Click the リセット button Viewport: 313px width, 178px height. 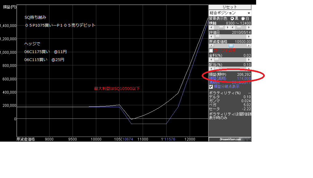pyautogui.click(x=230, y=7)
